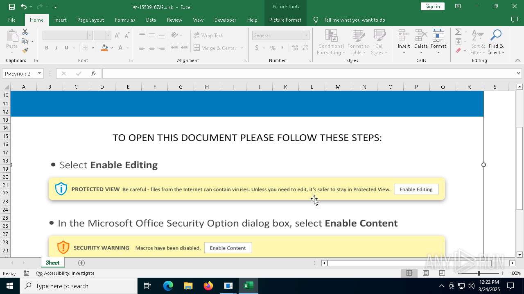Click the Format Painter icon

[x=25, y=51]
